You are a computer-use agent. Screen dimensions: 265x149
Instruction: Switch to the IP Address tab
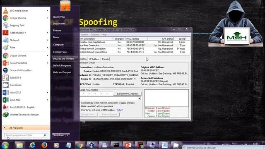click(x=94, y=59)
